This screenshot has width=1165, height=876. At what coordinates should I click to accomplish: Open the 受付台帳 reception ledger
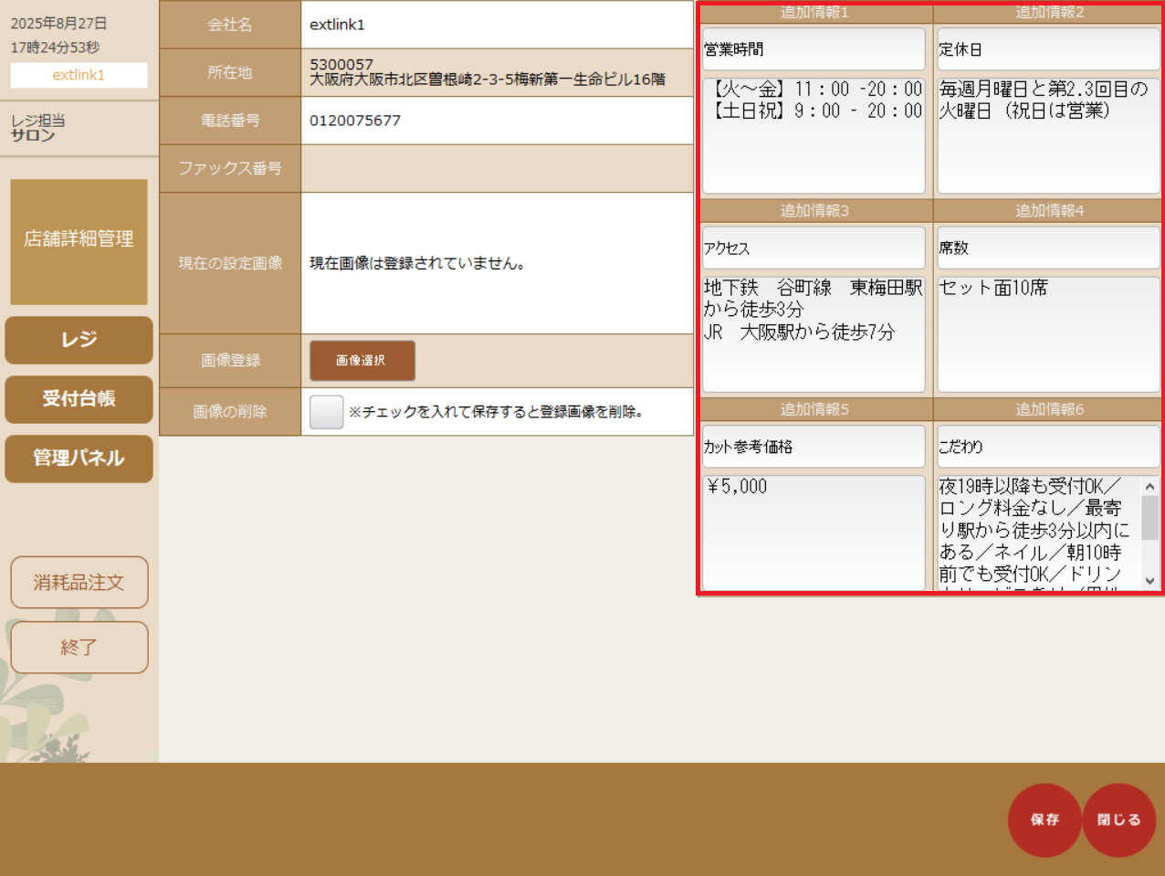click(x=79, y=399)
